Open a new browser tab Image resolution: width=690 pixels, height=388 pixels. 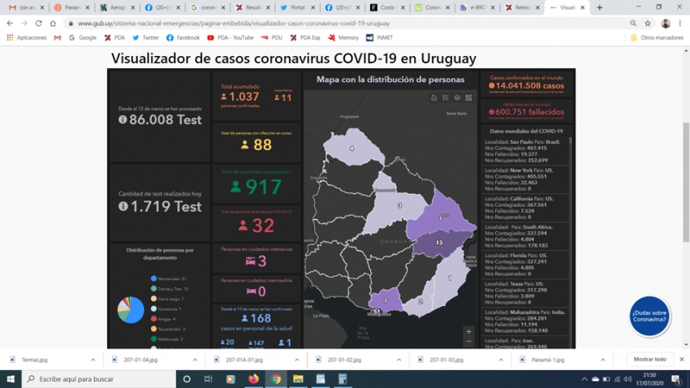pos(599,7)
